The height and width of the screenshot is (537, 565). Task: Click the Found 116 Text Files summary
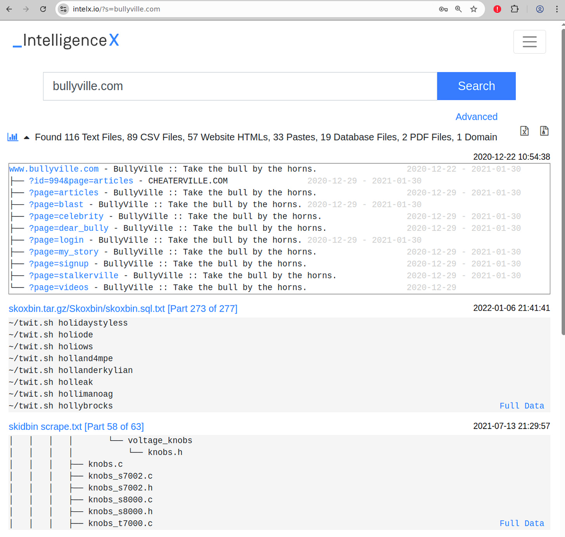(x=266, y=137)
